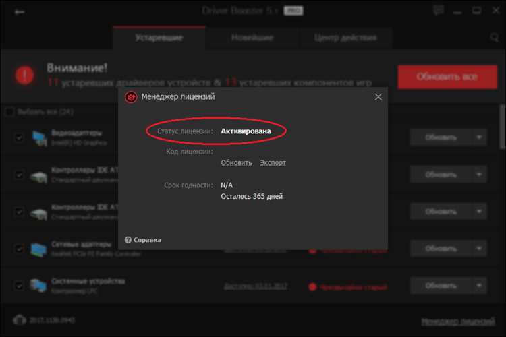Click the Системные устройства device icon
The height and width of the screenshot is (337, 506).
(38, 286)
